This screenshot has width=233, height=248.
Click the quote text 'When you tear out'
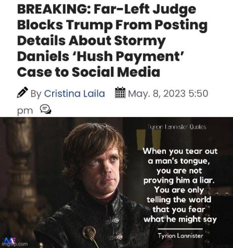(180, 151)
